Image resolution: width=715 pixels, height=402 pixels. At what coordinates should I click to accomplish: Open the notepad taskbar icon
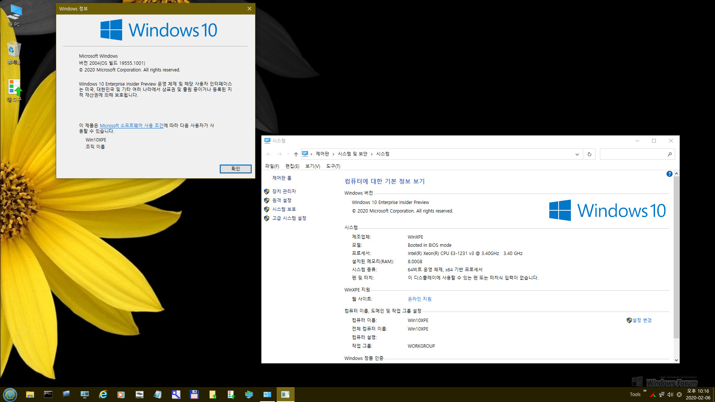158,394
